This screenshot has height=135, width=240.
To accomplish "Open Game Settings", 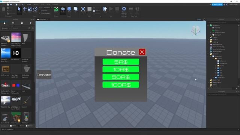I will click(x=124, y=10).
